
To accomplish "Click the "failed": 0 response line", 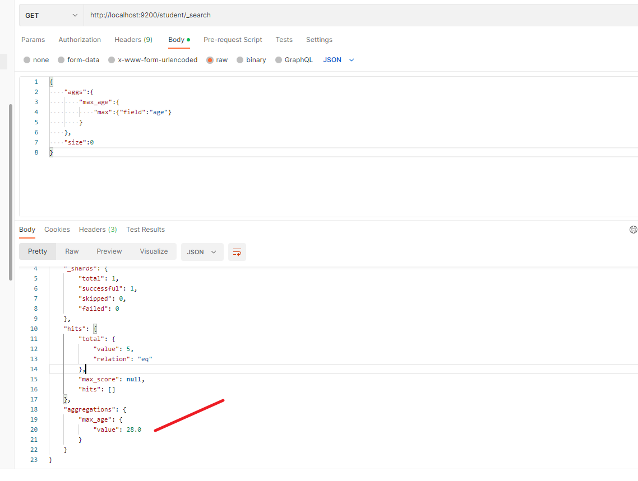I will [99, 309].
